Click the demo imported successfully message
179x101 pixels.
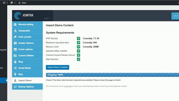(x=83, y=80)
